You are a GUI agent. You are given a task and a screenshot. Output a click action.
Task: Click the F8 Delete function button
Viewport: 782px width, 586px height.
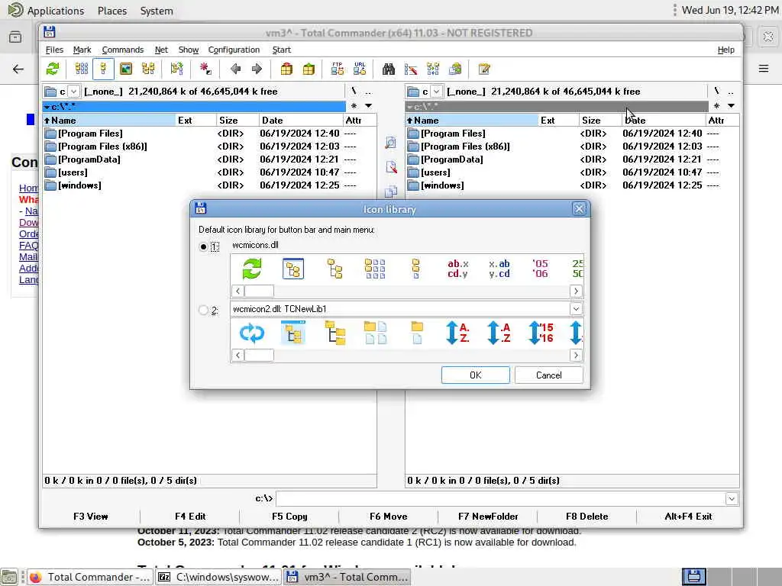tap(587, 517)
